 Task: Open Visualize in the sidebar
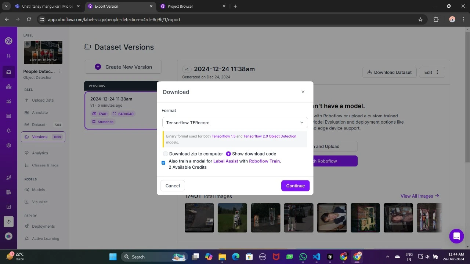point(40,202)
